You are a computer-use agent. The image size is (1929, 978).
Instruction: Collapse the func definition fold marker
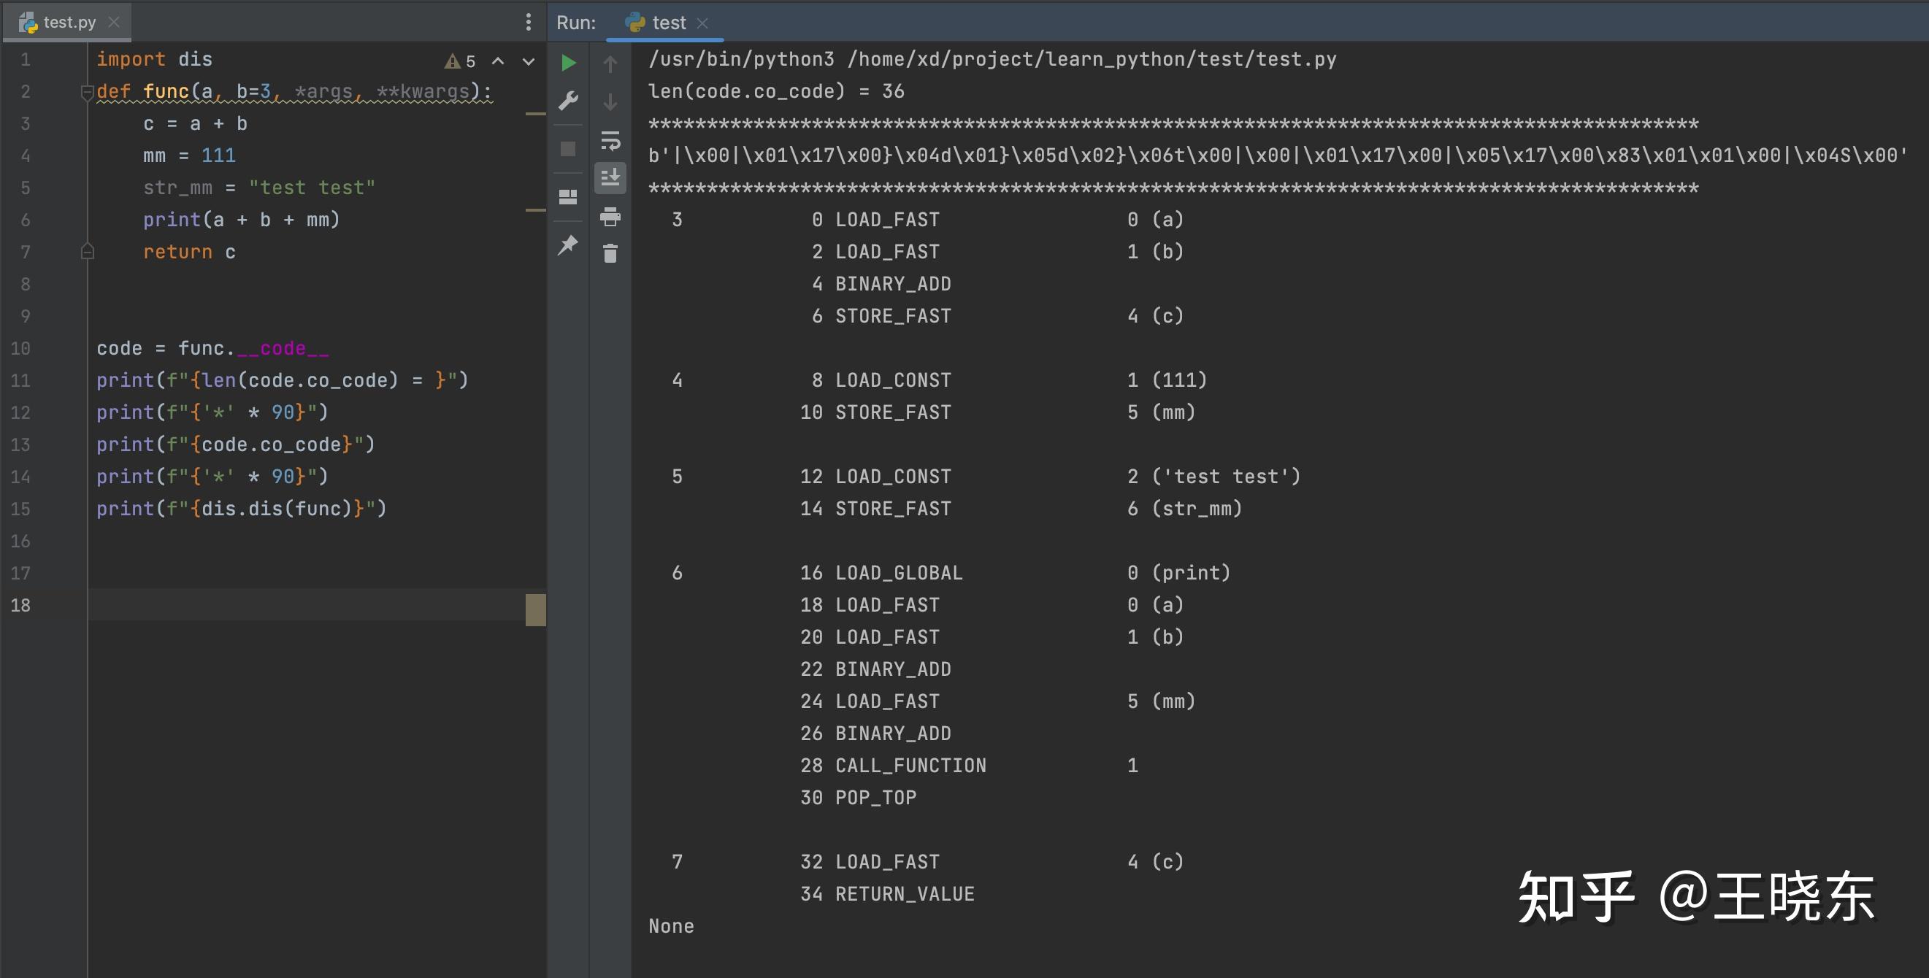[87, 91]
